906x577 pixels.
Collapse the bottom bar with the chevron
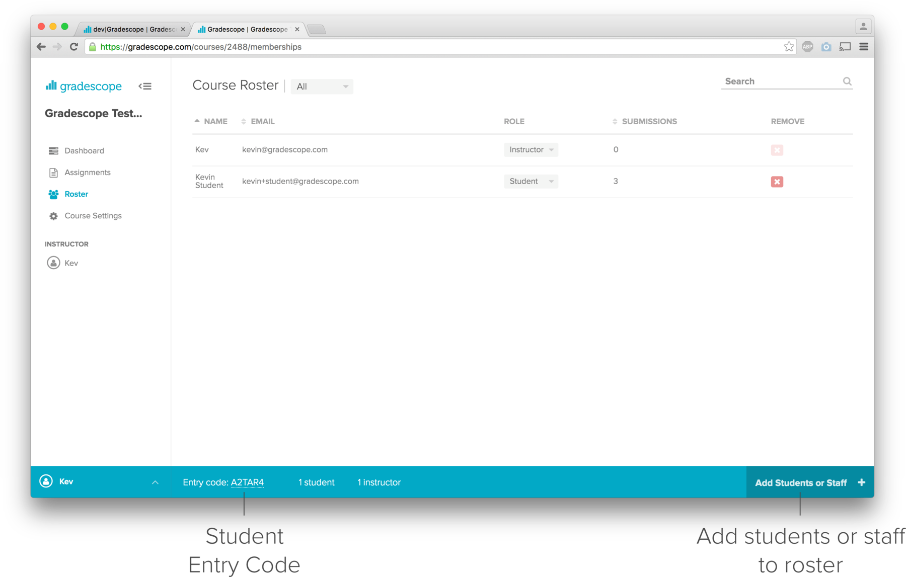coord(155,481)
